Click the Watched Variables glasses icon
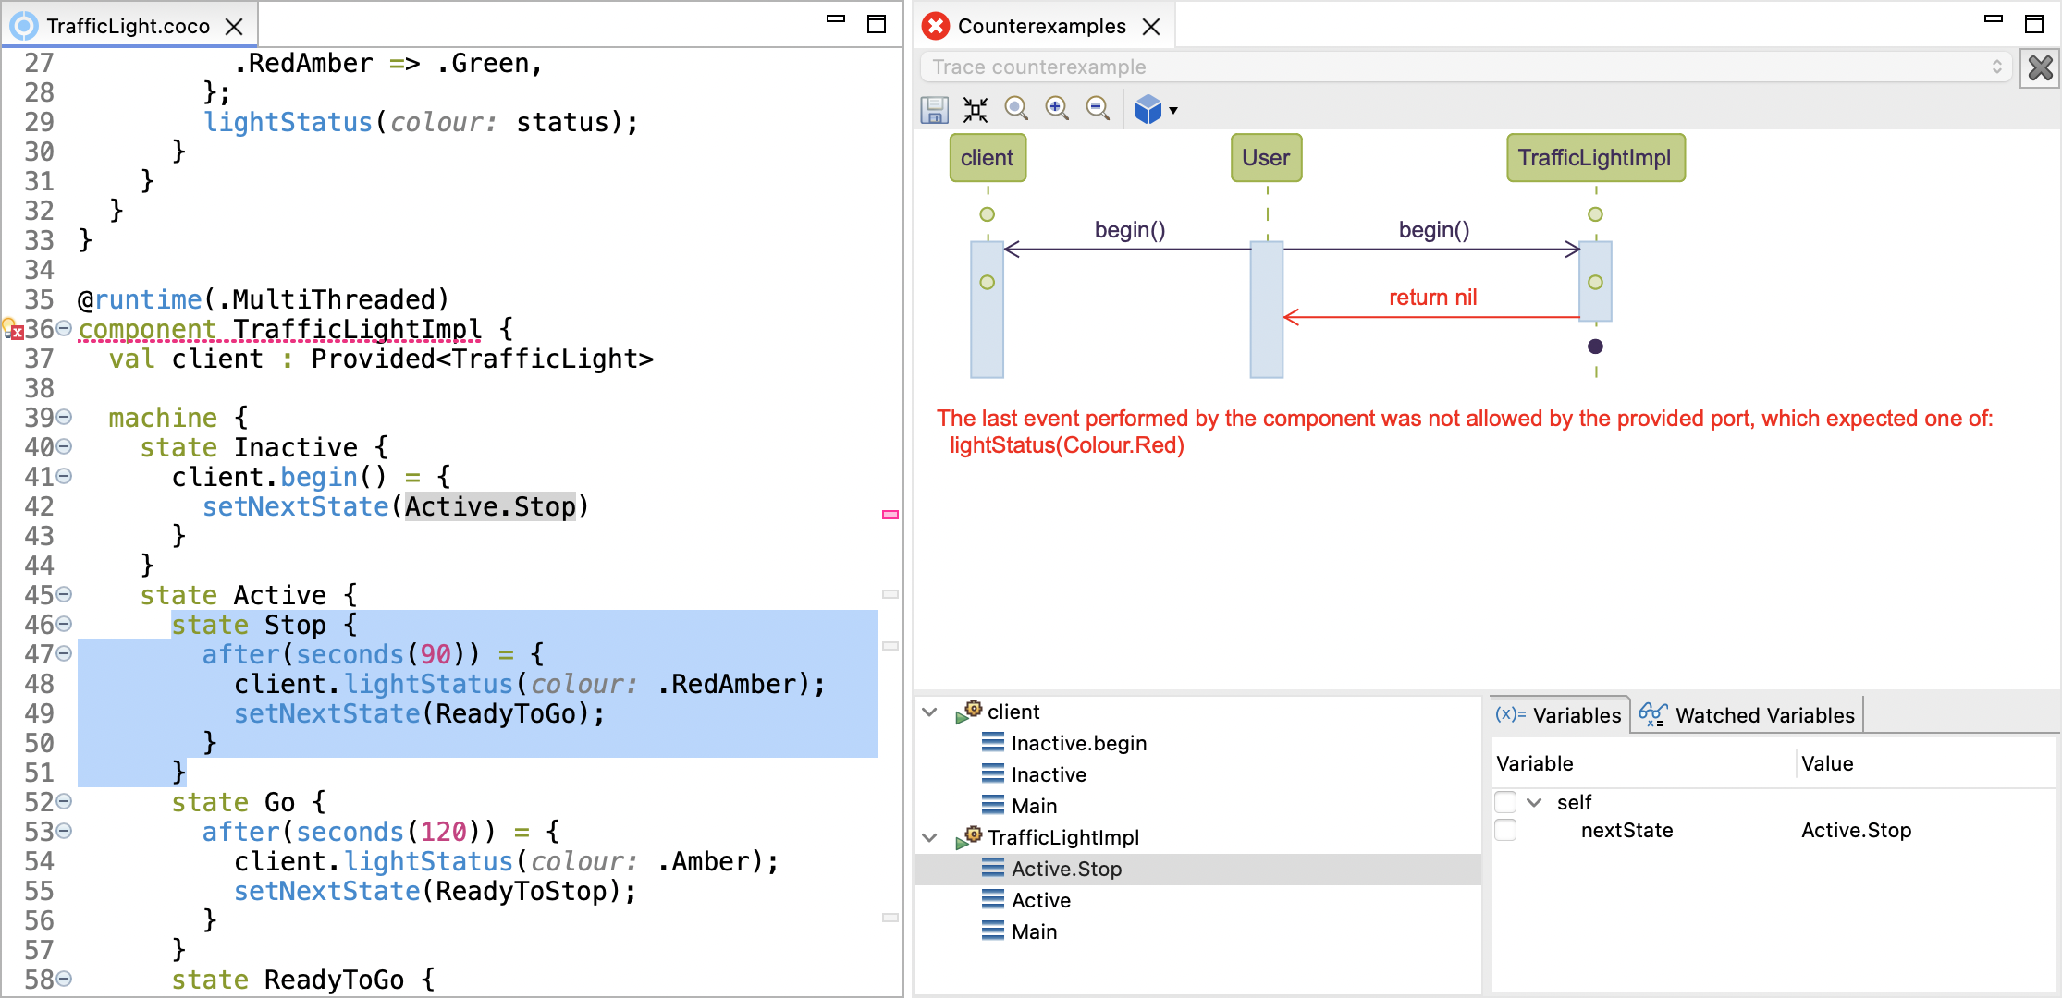 pyautogui.click(x=1652, y=714)
